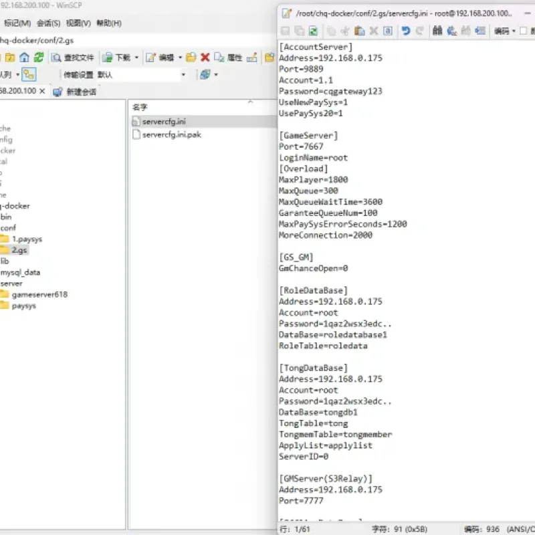Screen dimensions: 535x535
Task: Expand the globe icon dropdown arrow
Action: (216, 74)
